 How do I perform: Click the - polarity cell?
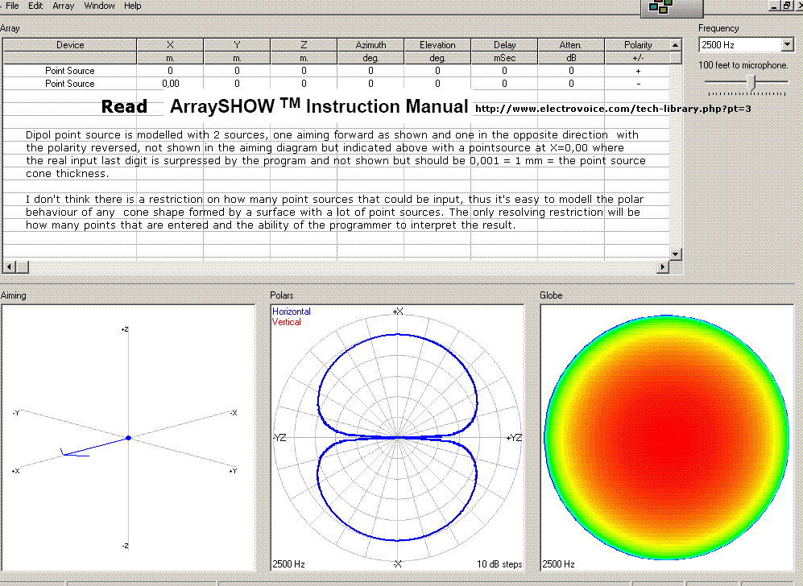(x=638, y=84)
